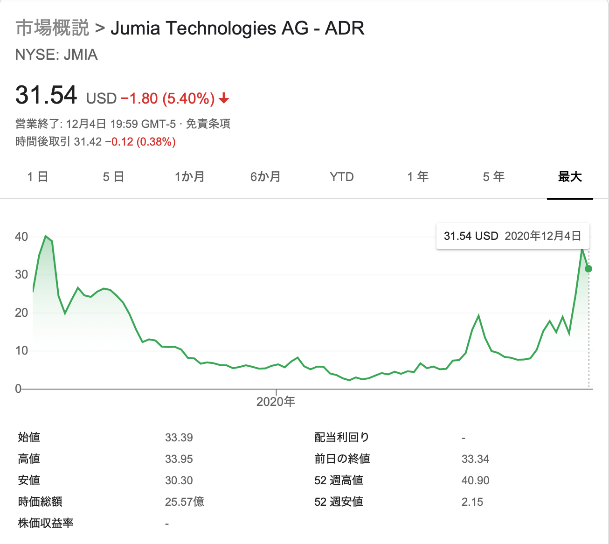Switch chart to 1か月 range
Viewport: 609px width, 544px height.
tap(190, 177)
